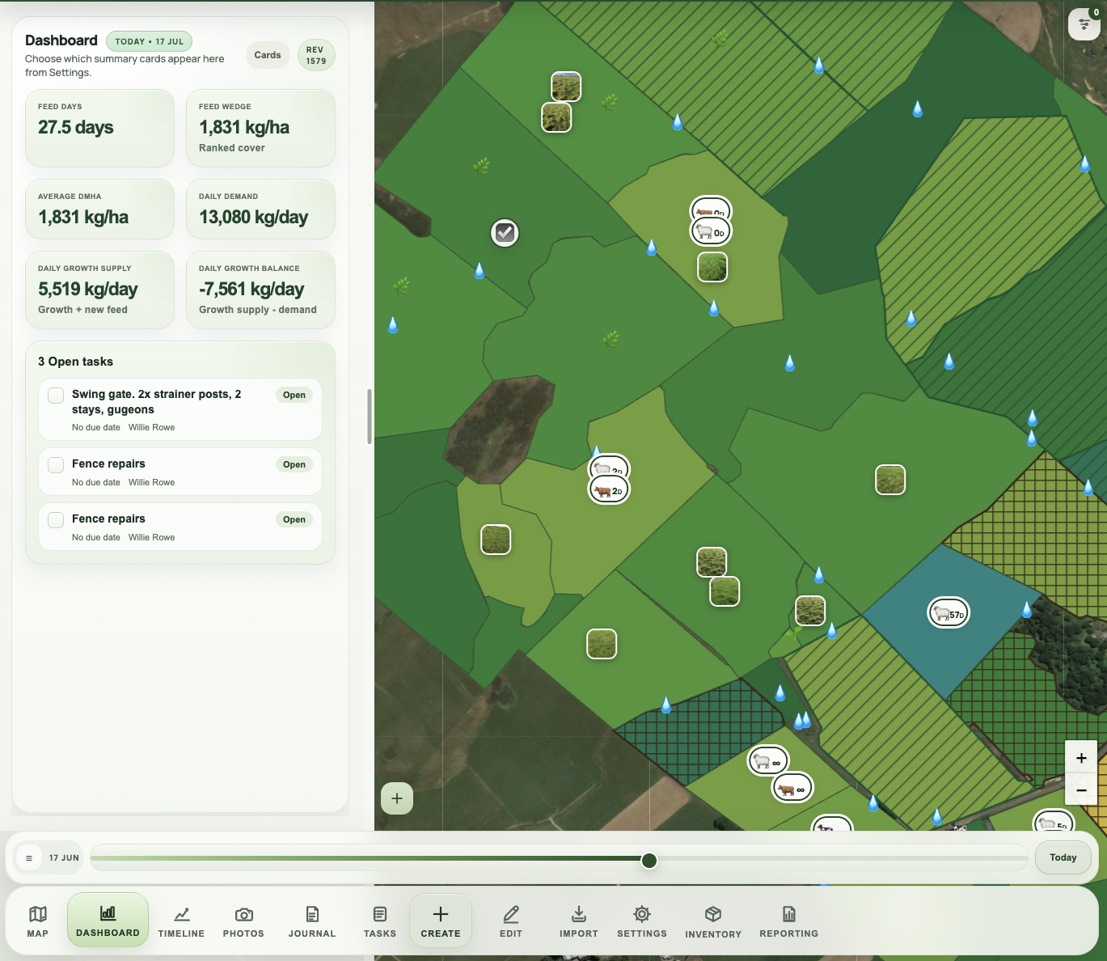
Task: Open the photo thumbnail in the light green paddock left
Action: [496, 540]
